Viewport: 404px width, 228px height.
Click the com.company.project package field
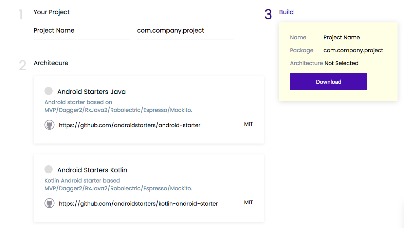185,31
